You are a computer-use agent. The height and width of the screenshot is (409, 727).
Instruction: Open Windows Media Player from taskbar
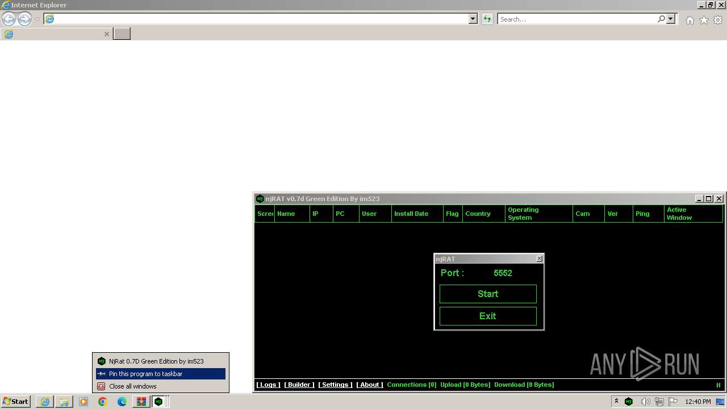tap(83, 402)
